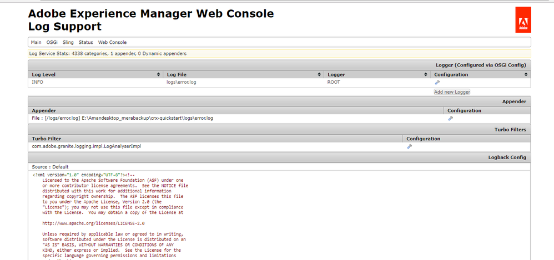The width and height of the screenshot is (554, 260).
Task: Open the ROOT logger configuration wrench
Action: coord(437,82)
